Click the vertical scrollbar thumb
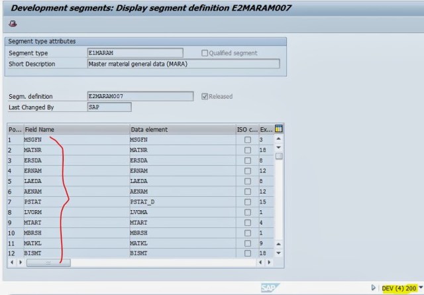424x295 pixels. pyautogui.click(x=279, y=156)
